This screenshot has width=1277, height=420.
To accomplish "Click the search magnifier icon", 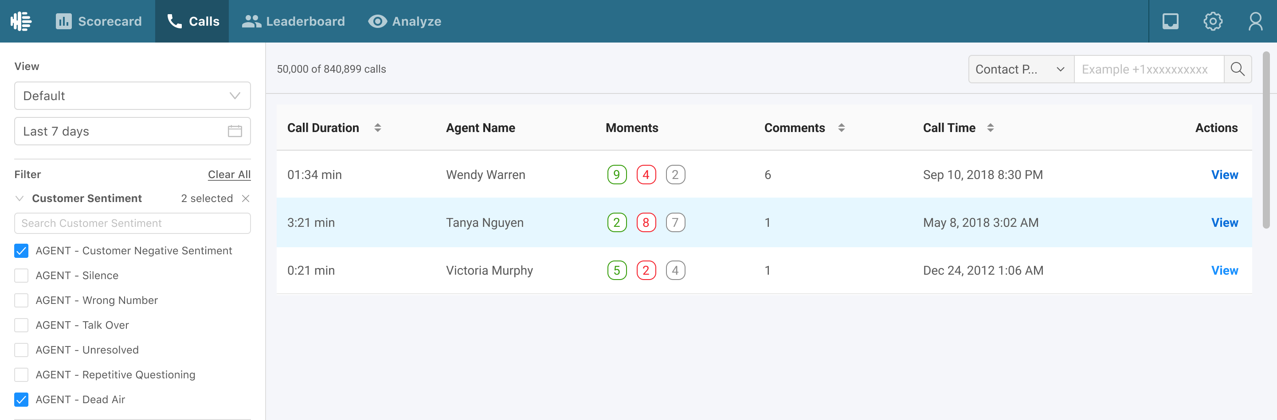I will (1238, 70).
